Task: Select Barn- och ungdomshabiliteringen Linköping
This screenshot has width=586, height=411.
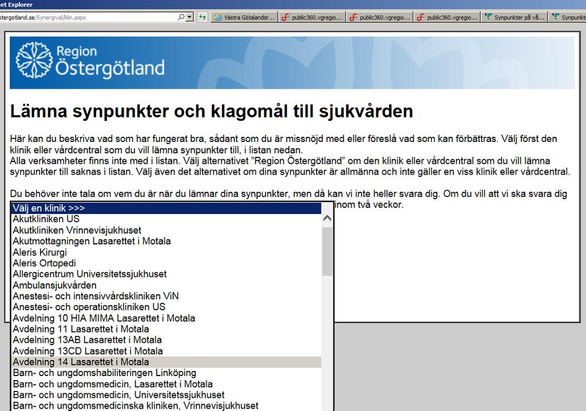Action: click(x=167, y=373)
